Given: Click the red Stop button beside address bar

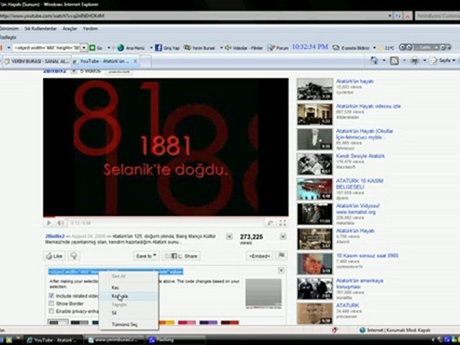Looking at the screenshot, I should [407, 16].
